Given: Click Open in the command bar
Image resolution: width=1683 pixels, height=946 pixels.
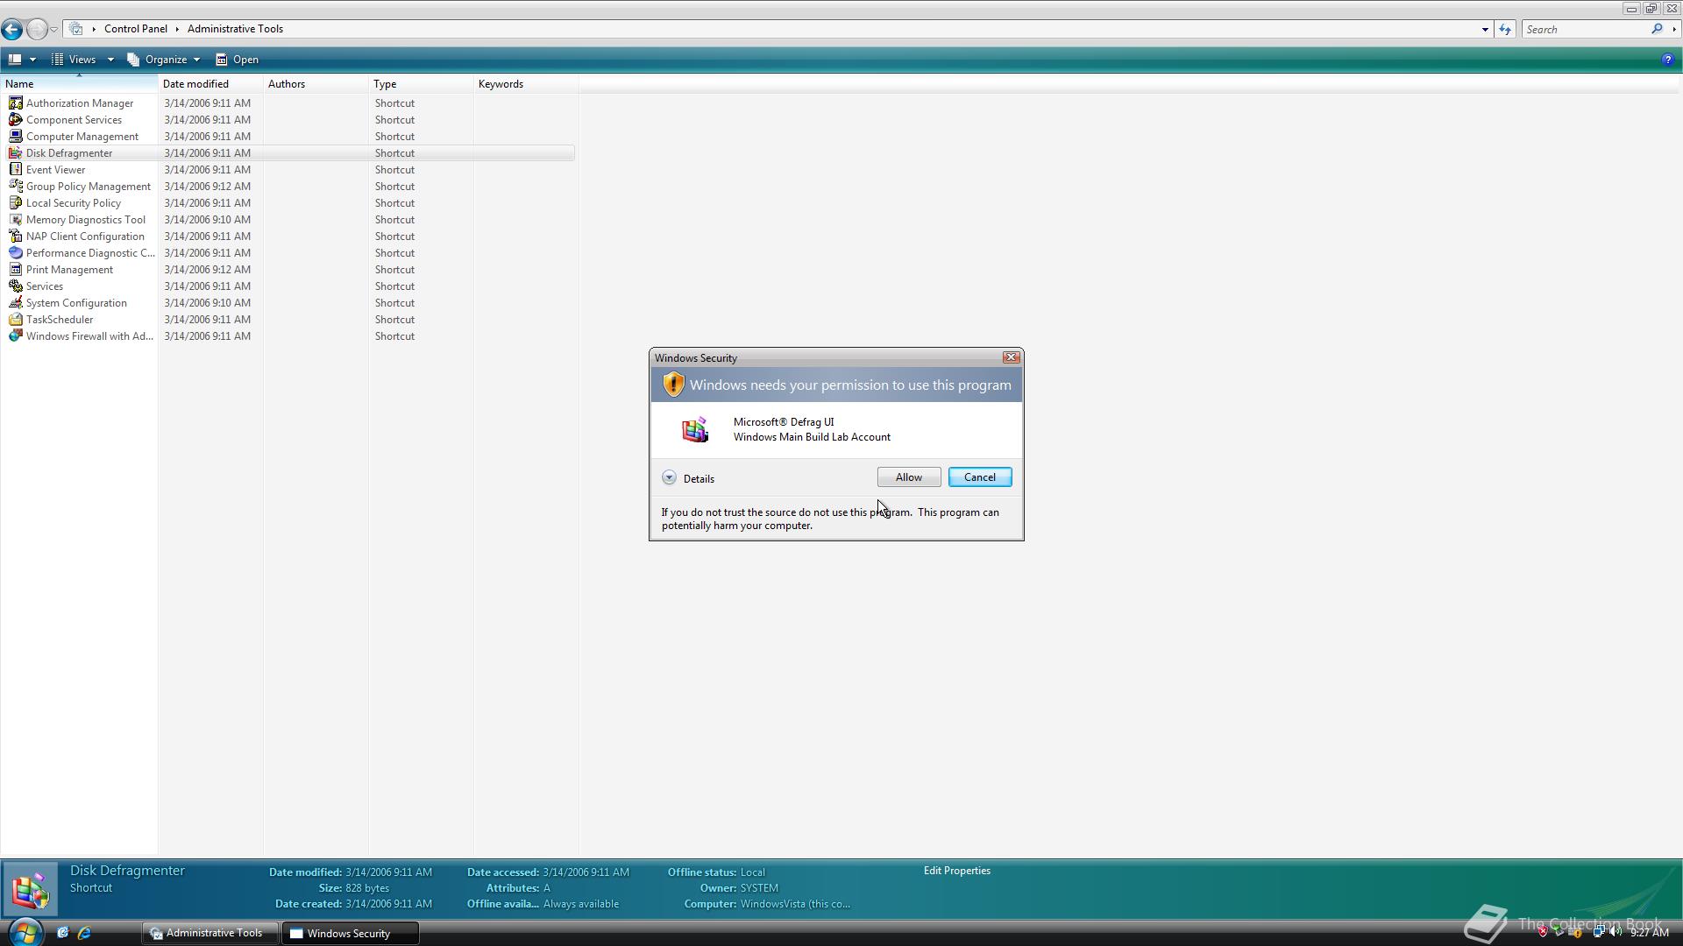Looking at the screenshot, I should (238, 60).
